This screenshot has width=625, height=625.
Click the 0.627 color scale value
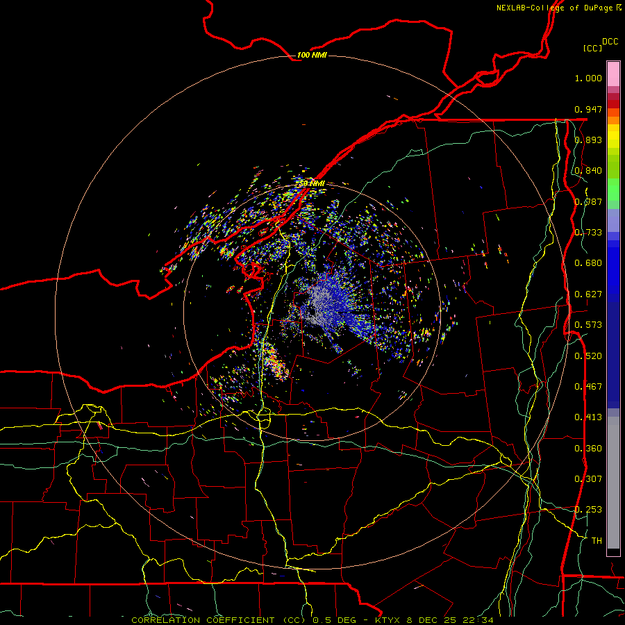pos(588,294)
